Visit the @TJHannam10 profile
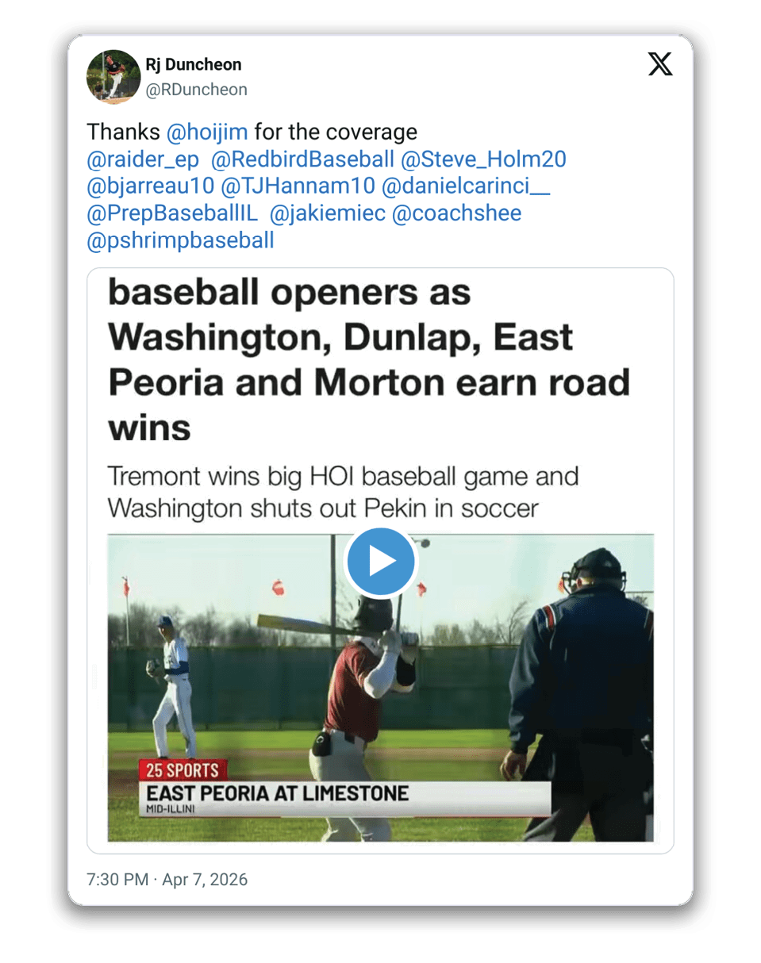 [x=298, y=186]
